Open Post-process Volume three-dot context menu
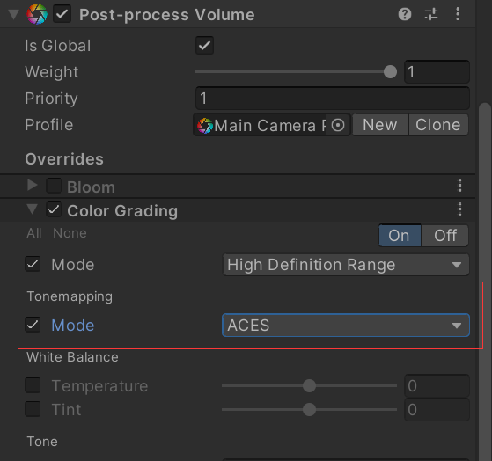This screenshot has height=461, width=492. coord(458,14)
